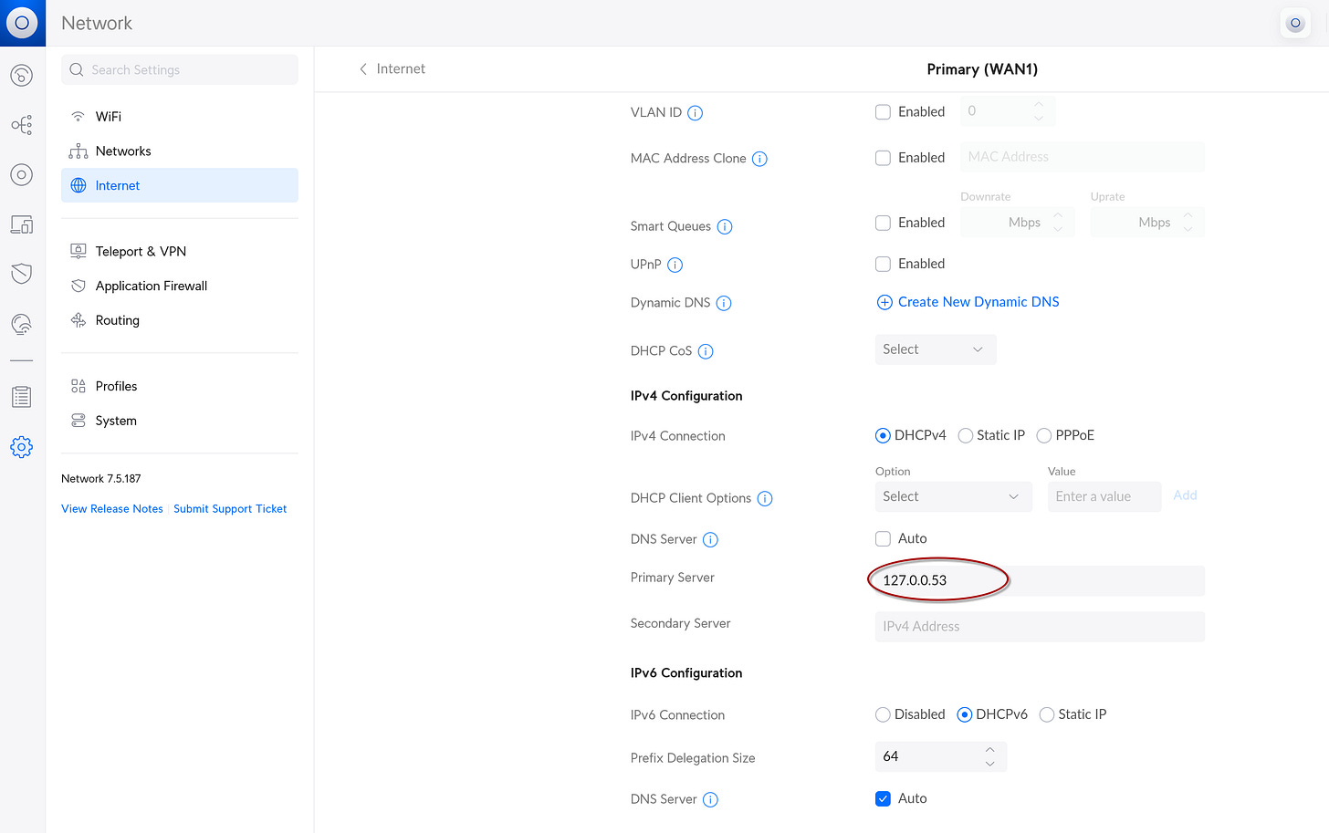Open the DHCP CoS Select dropdown
Screen dimensions: 1329x833
[936, 349]
